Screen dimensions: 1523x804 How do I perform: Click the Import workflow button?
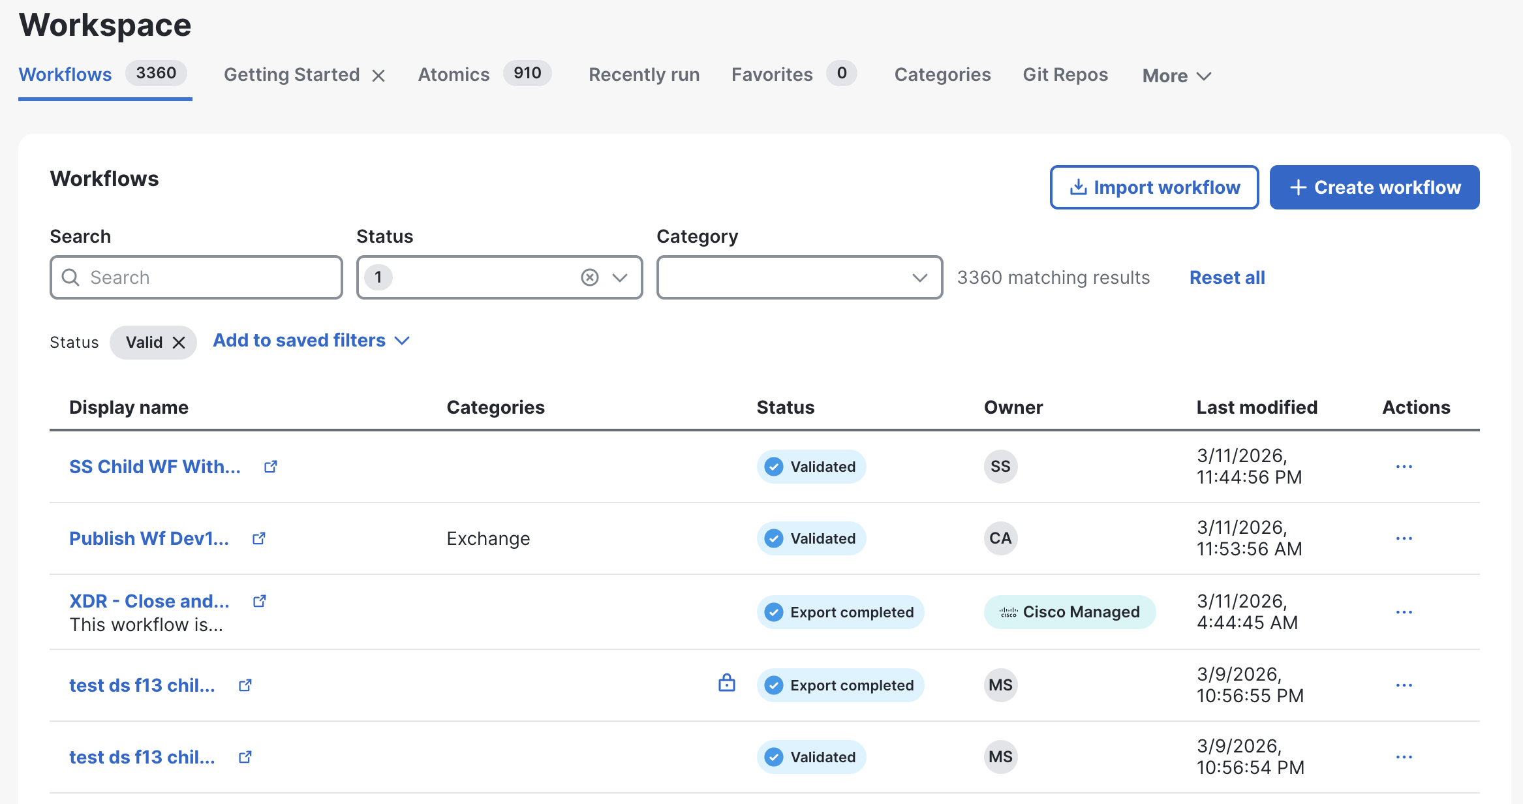point(1154,187)
